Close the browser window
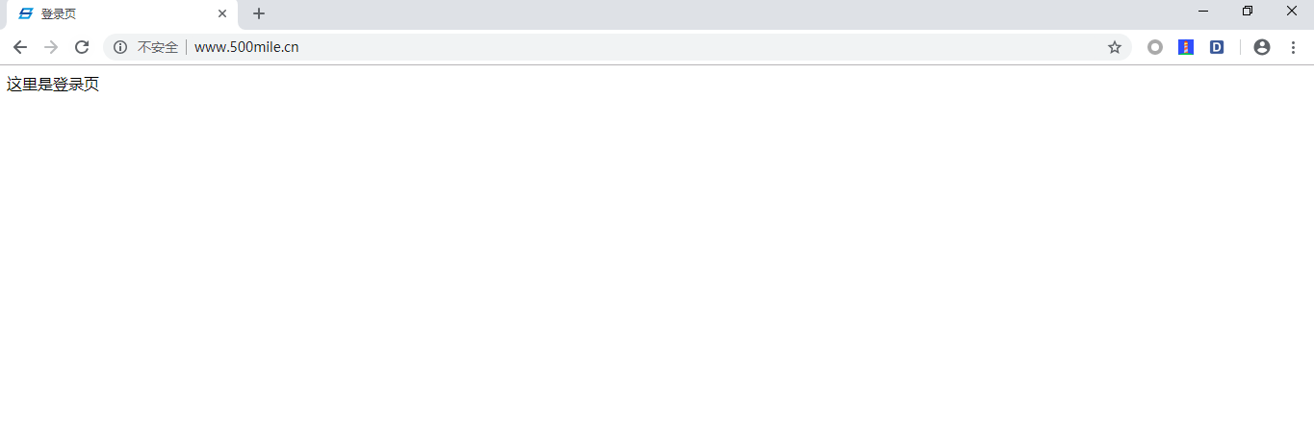Viewport: 1314px width, 446px height. pos(1292,11)
